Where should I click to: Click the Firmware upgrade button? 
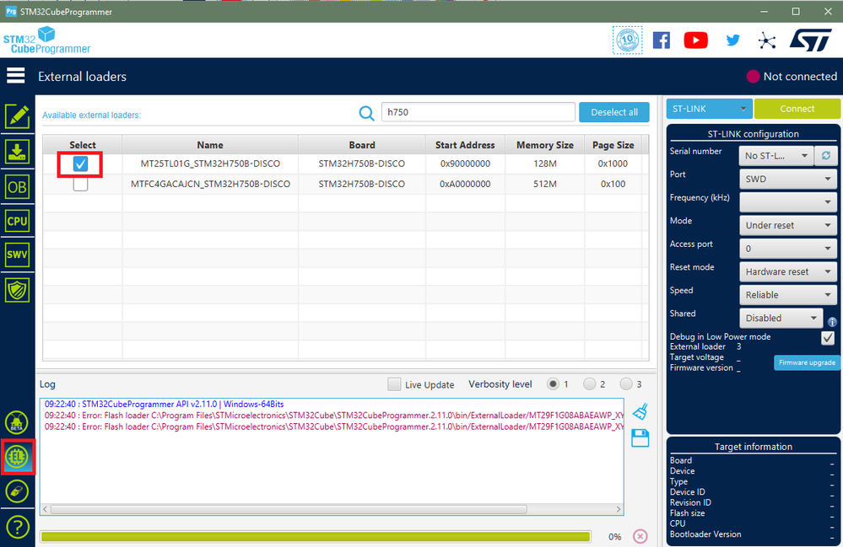click(x=807, y=363)
